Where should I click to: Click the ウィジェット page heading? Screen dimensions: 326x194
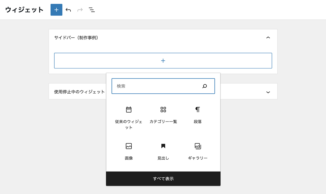24,10
